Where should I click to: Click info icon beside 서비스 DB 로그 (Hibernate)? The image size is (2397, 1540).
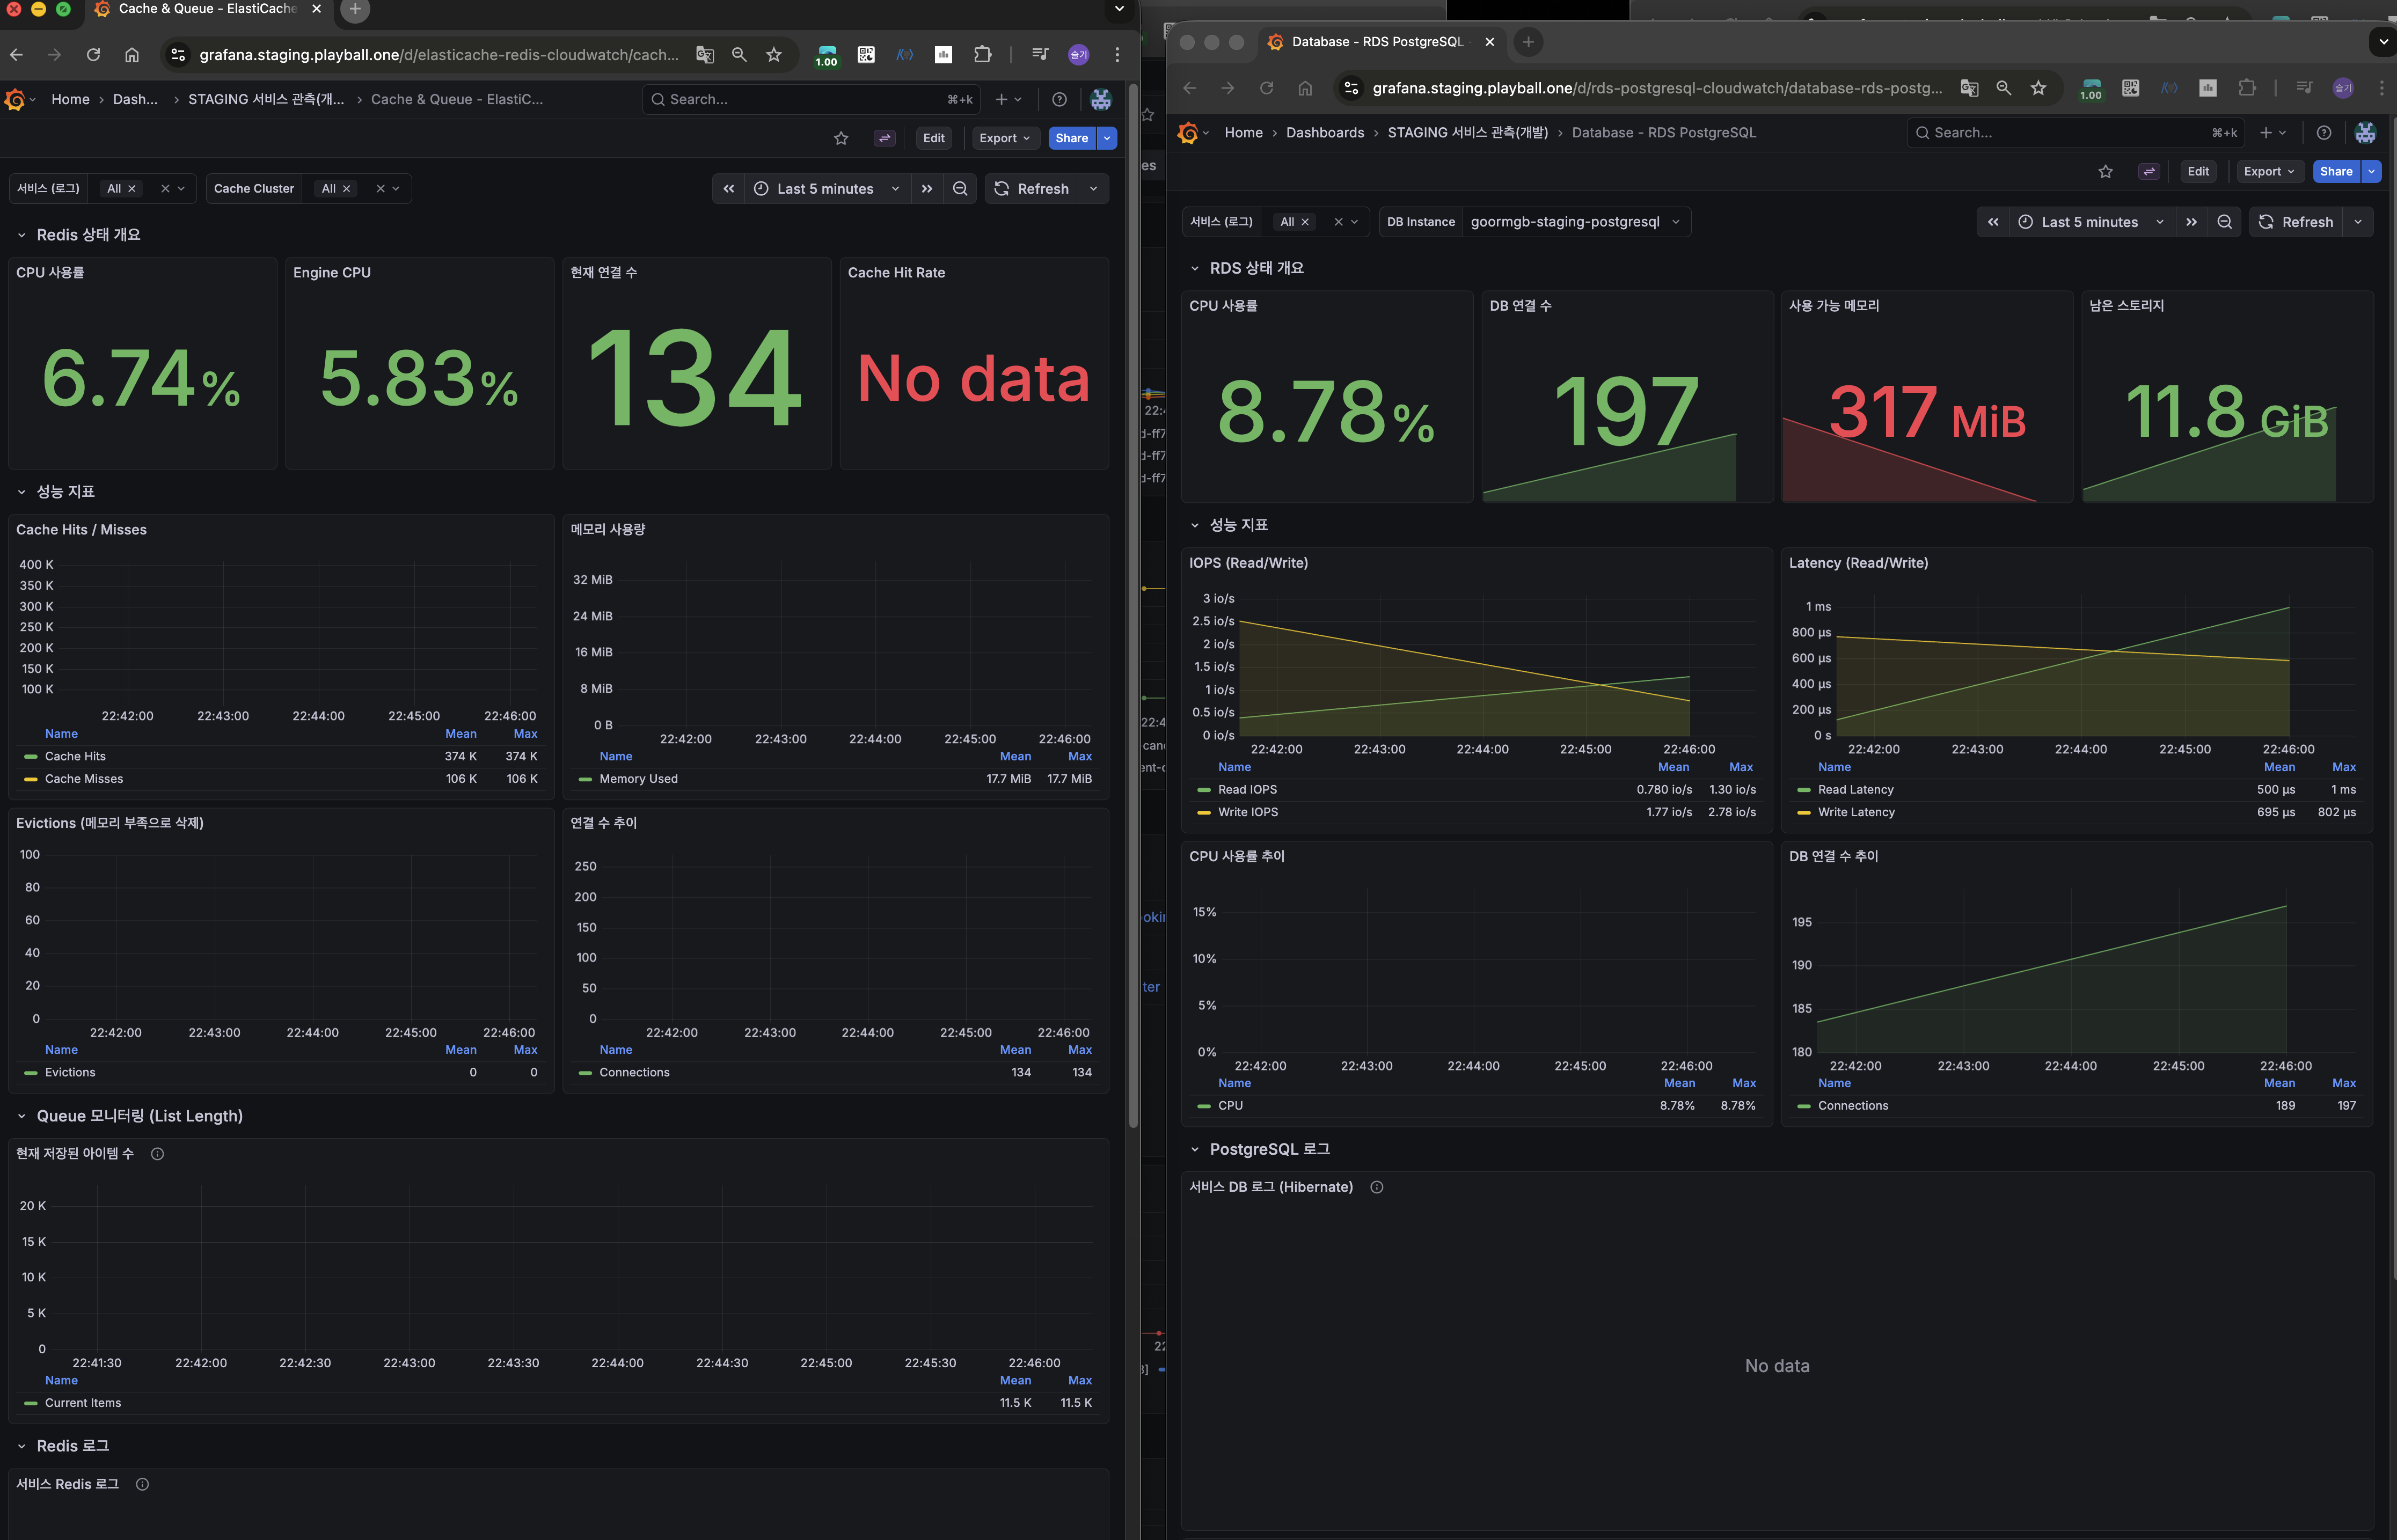tap(1377, 1187)
